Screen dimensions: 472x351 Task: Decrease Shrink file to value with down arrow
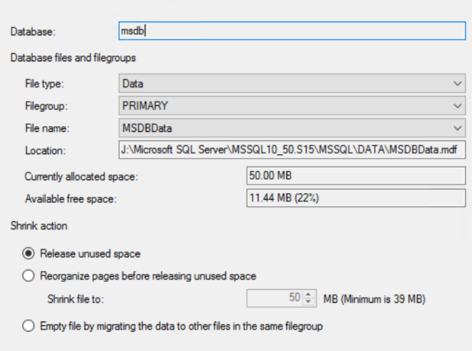tap(308, 302)
